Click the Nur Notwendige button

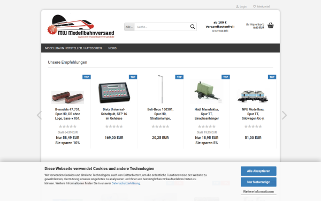click(258, 182)
